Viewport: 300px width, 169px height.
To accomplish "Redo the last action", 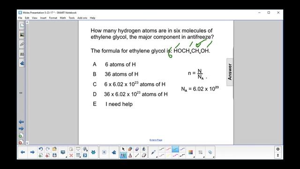I will [x=48, y=149].
